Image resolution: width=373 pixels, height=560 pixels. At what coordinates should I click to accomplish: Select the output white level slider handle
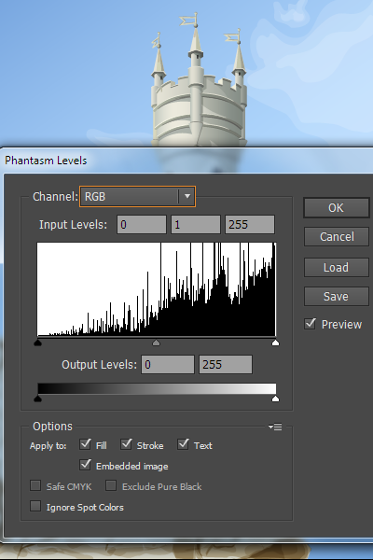(x=275, y=399)
